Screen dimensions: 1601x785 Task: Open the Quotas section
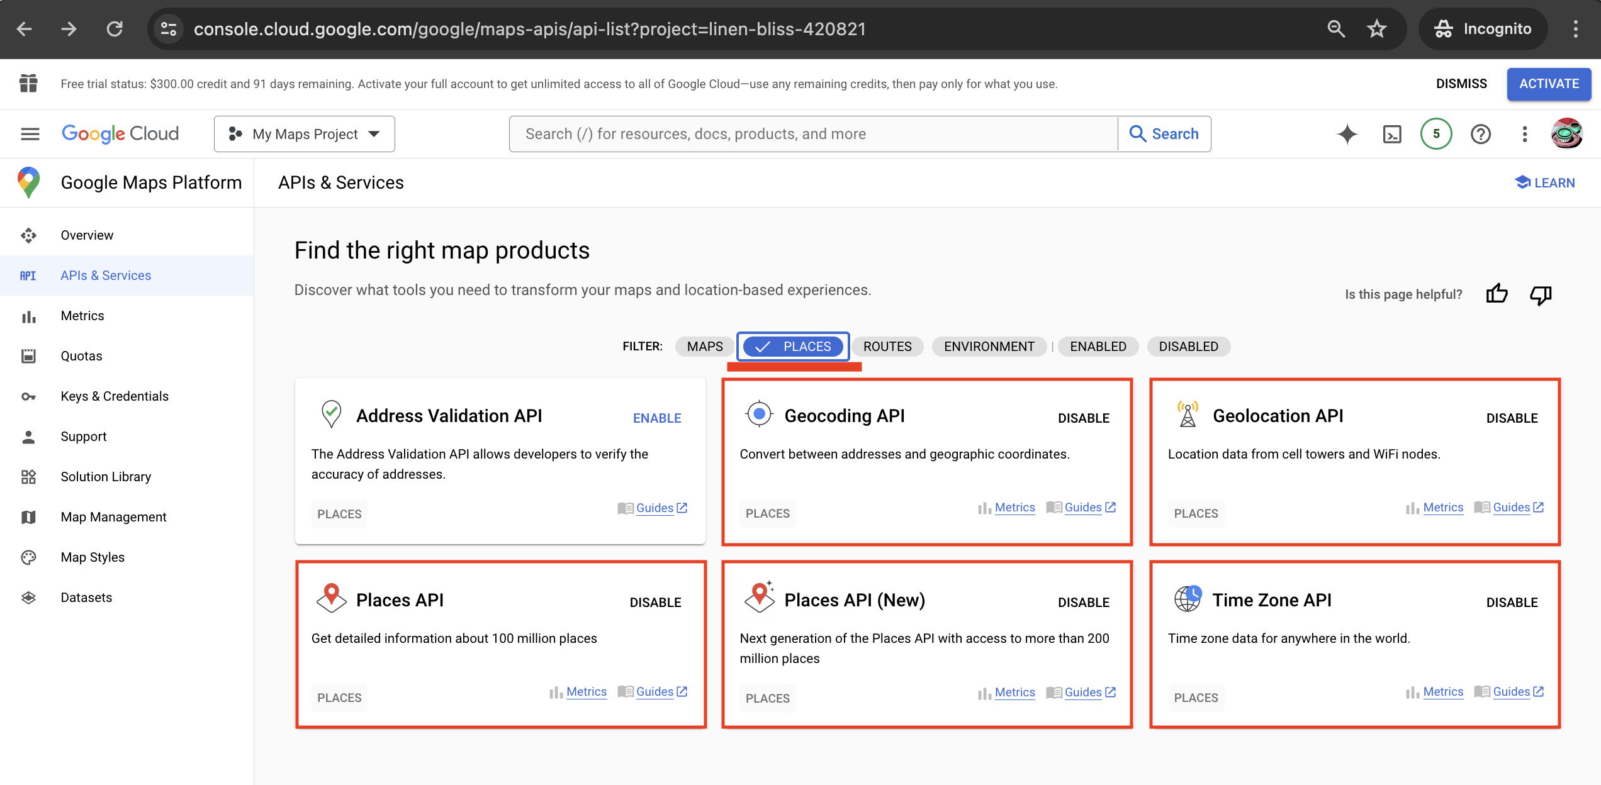pos(81,355)
